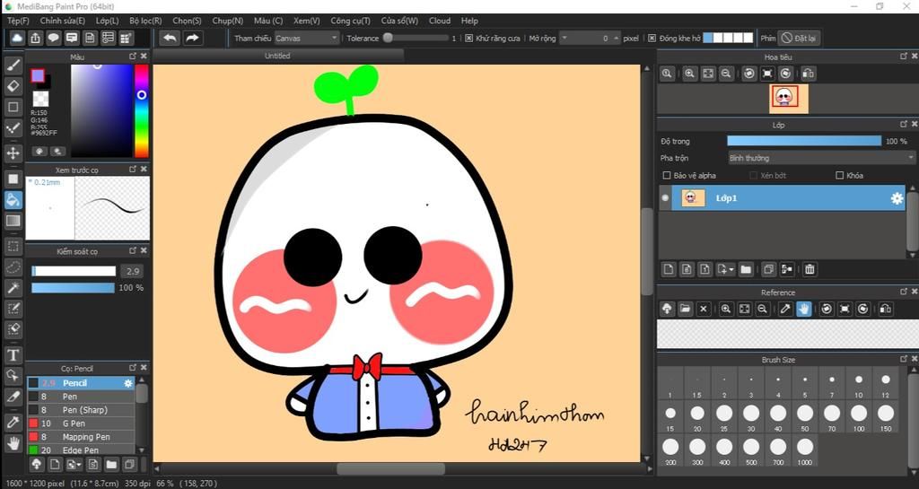Open the Pha trộn blend mode dropdown
Viewport: 919px width, 489px height.
click(x=820, y=158)
